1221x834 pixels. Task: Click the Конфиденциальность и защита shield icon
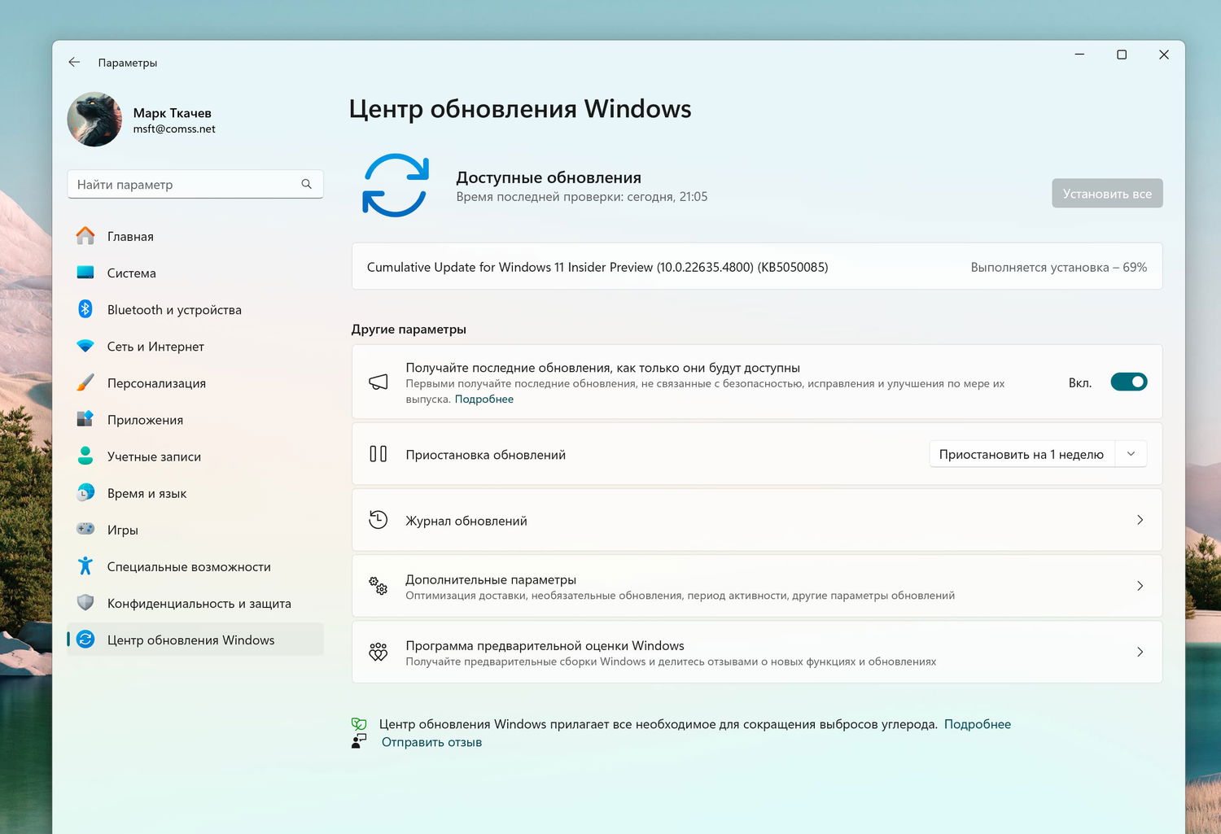click(85, 603)
